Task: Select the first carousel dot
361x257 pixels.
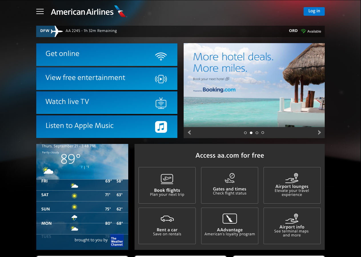Action: [245, 133]
